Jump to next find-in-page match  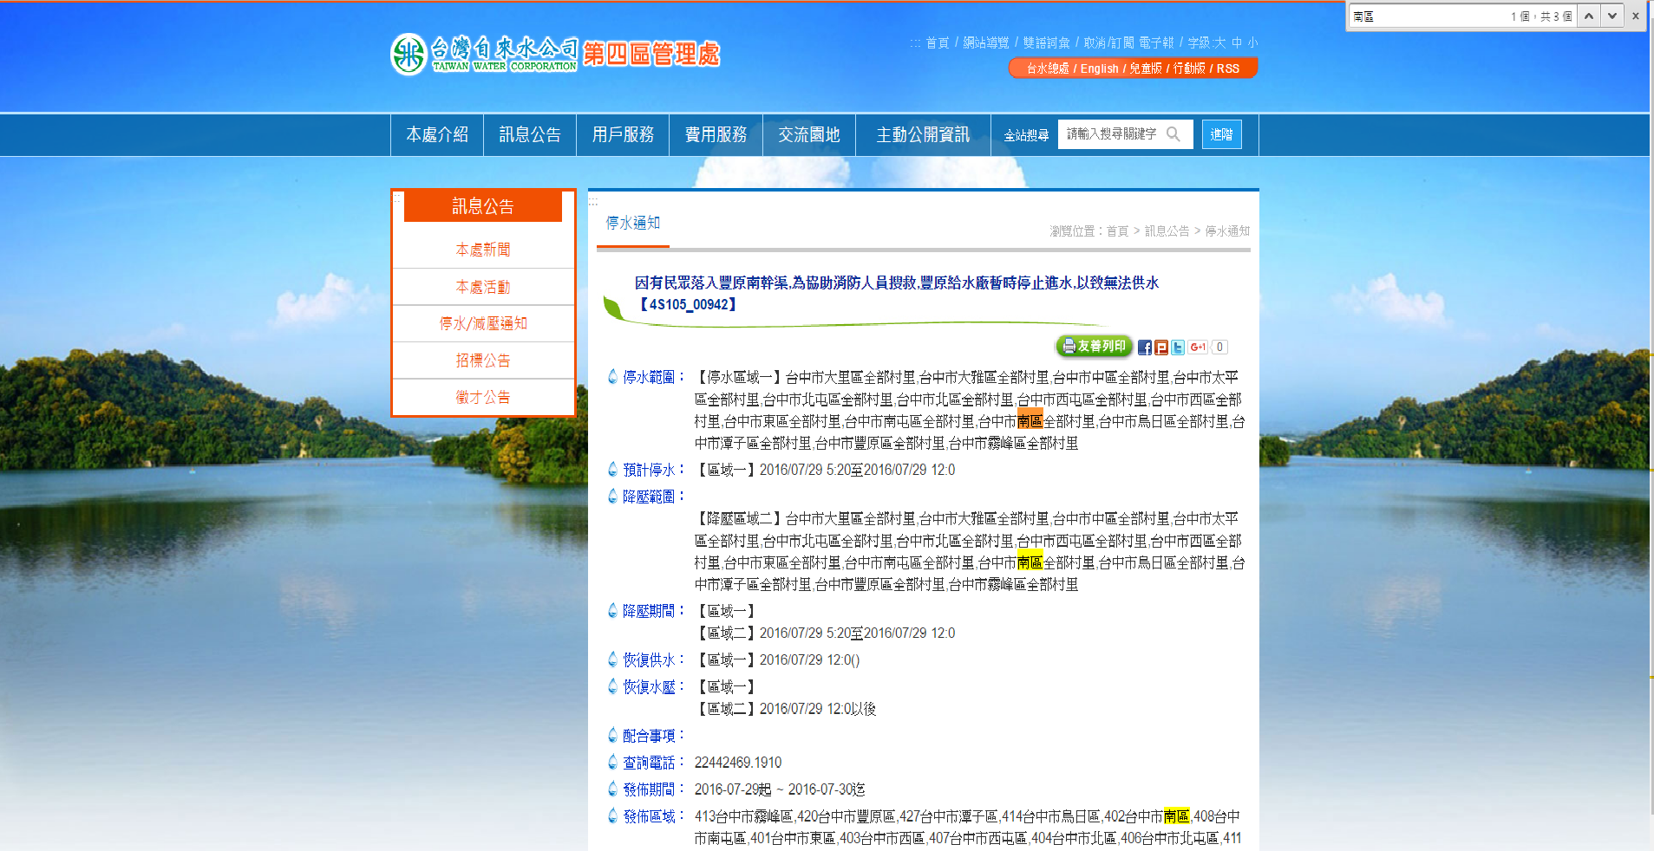[x=1612, y=16]
